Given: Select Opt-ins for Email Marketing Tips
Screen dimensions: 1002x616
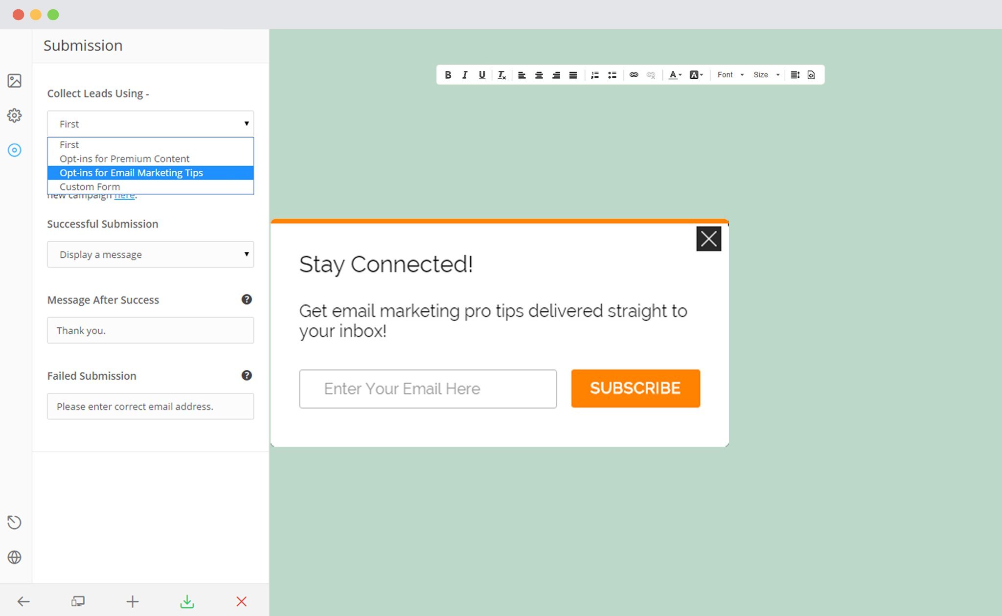Looking at the screenshot, I should 150,172.
